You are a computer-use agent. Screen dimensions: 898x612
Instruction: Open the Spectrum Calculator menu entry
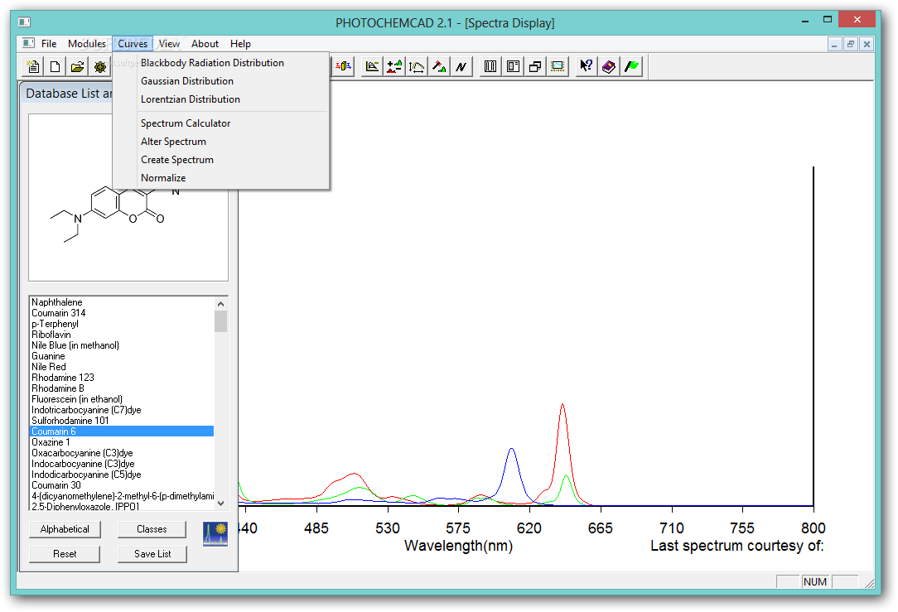tap(221, 123)
